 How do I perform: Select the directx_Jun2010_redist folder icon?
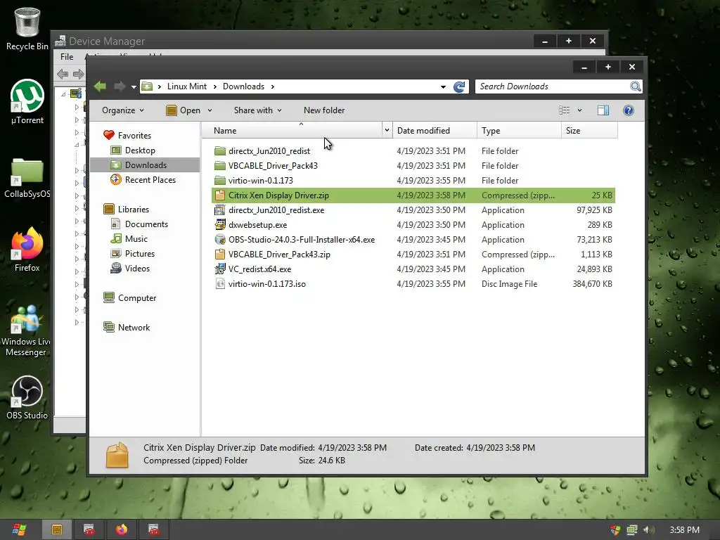pyautogui.click(x=220, y=150)
